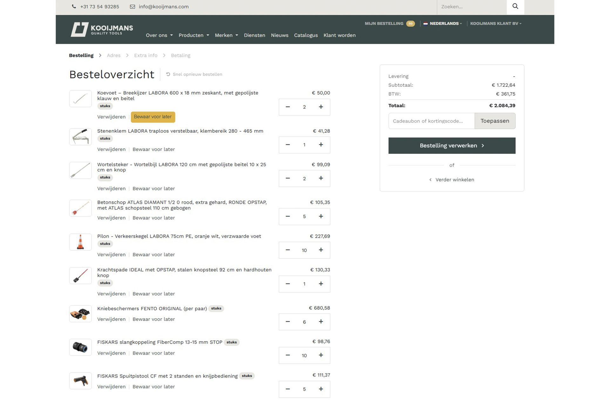
Task: Go to the Betaling checkout step
Action: (x=181, y=55)
